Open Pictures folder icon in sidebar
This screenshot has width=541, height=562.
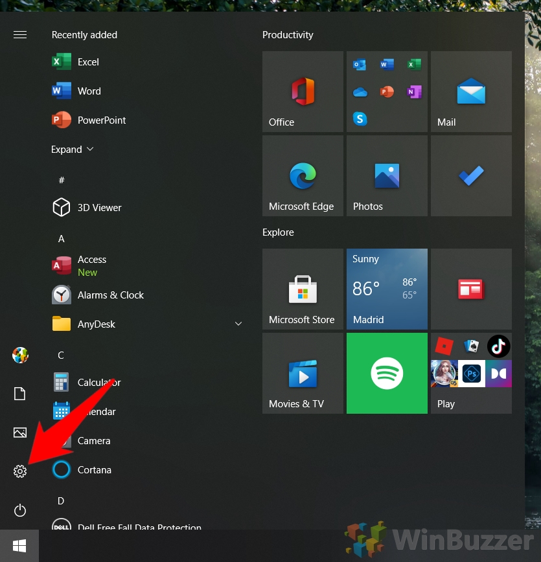(x=20, y=433)
